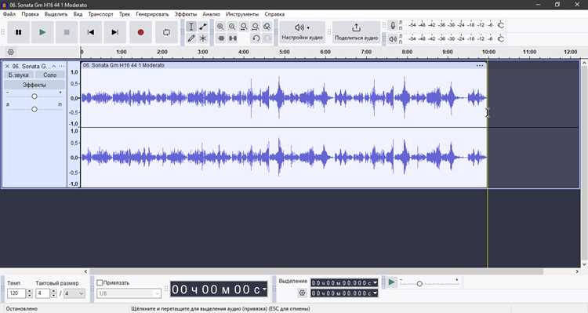The height and width of the screenshot is (313, 588).
Task: Collapse track using the caret arrow
Action: click(53, 66)
